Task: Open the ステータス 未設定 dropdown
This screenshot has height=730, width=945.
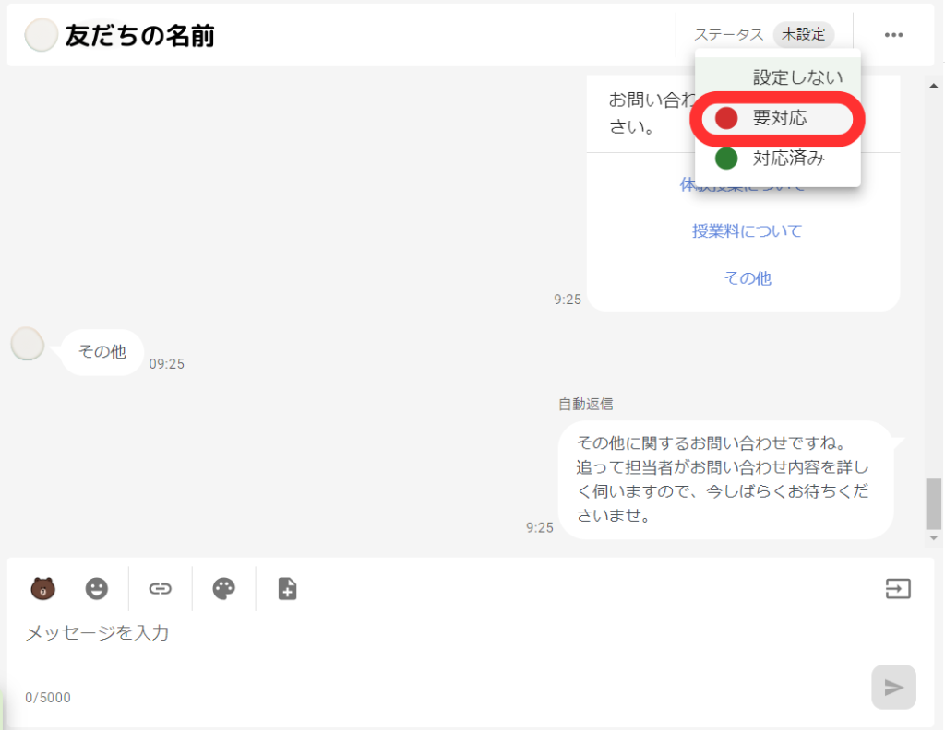Action: [x=804, y=34]
